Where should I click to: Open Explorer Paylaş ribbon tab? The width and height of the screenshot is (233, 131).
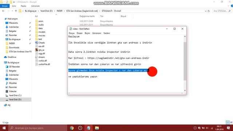(23, 6)
